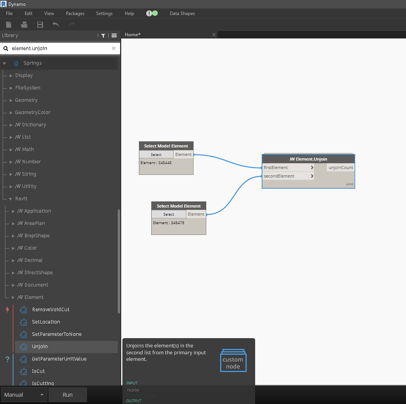Image resolution: width=406 pixels, height=404 pixels.
Task: Open the Data Shapes menu
Action: [x=182, y=13]
